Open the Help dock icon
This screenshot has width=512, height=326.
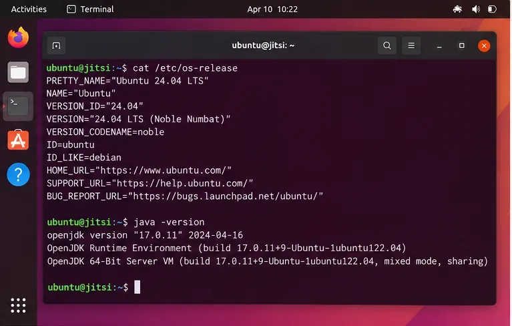coord(18,174)
